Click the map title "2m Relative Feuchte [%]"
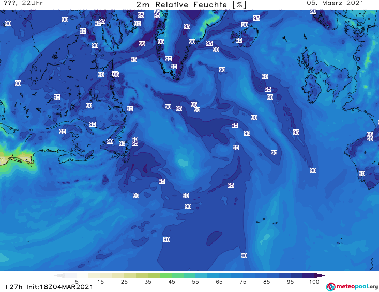The image size is (379, 292). click(191, 5)
